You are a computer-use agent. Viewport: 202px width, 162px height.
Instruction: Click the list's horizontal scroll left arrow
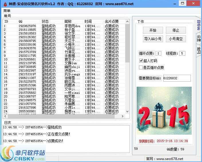[5, 116]
